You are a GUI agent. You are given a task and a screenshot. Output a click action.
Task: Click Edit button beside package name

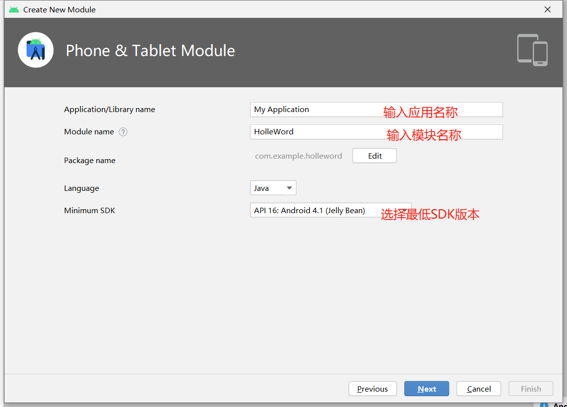(375, 156)
